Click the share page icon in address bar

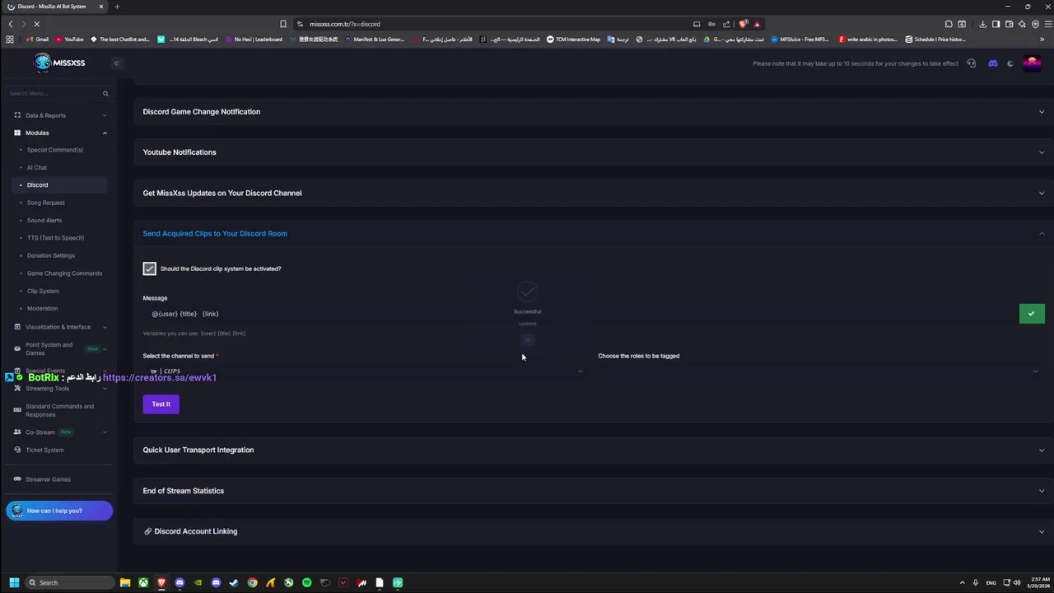726,24
